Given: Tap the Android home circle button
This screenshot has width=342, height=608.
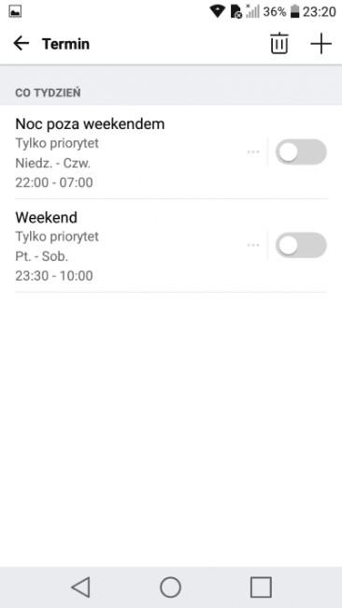Looking at the screenshot, I should [171, 587].
